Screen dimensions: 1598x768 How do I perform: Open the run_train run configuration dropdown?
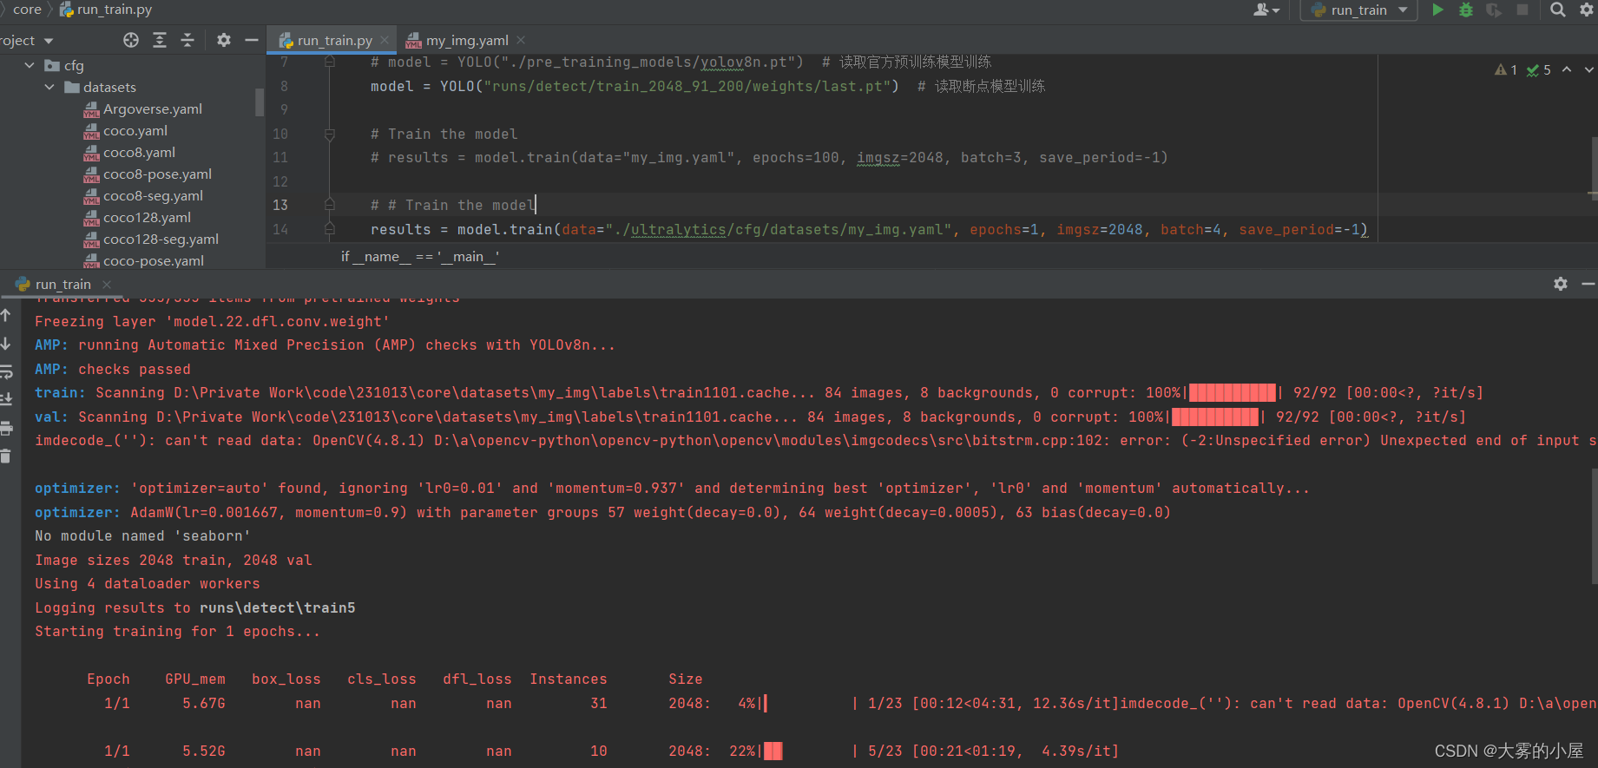point(1359,10)
